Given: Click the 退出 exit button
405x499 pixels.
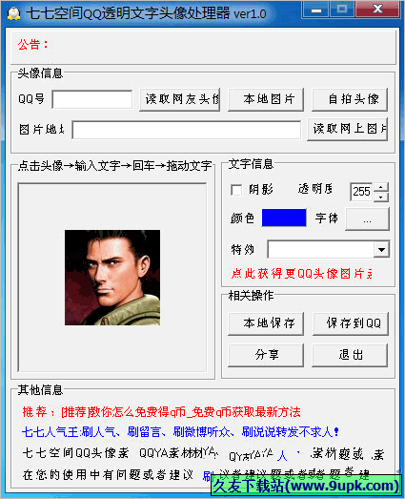Looking at the screenshot, I should 350,355.
